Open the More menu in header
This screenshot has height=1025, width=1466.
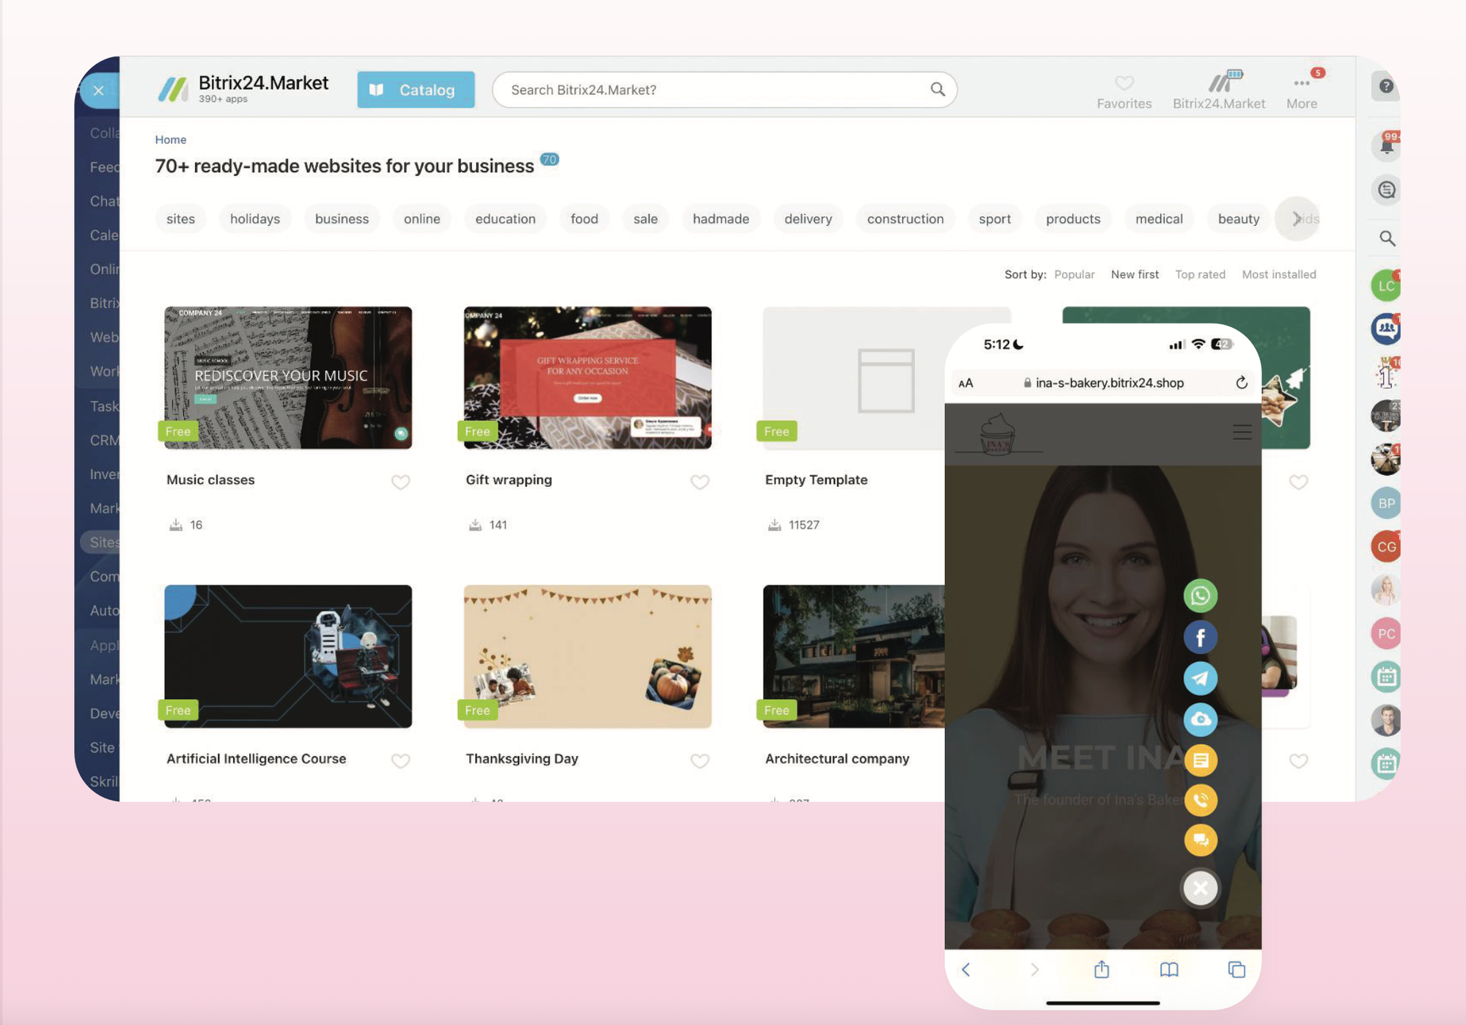pyautogui.click(x=1301, y=90)
